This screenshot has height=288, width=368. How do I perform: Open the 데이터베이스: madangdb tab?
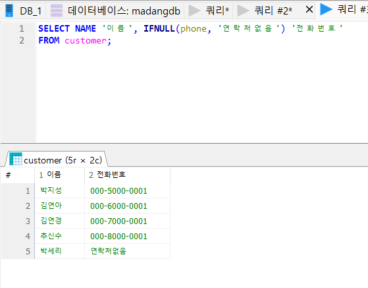pyautogui.click(x=115, y=11)
